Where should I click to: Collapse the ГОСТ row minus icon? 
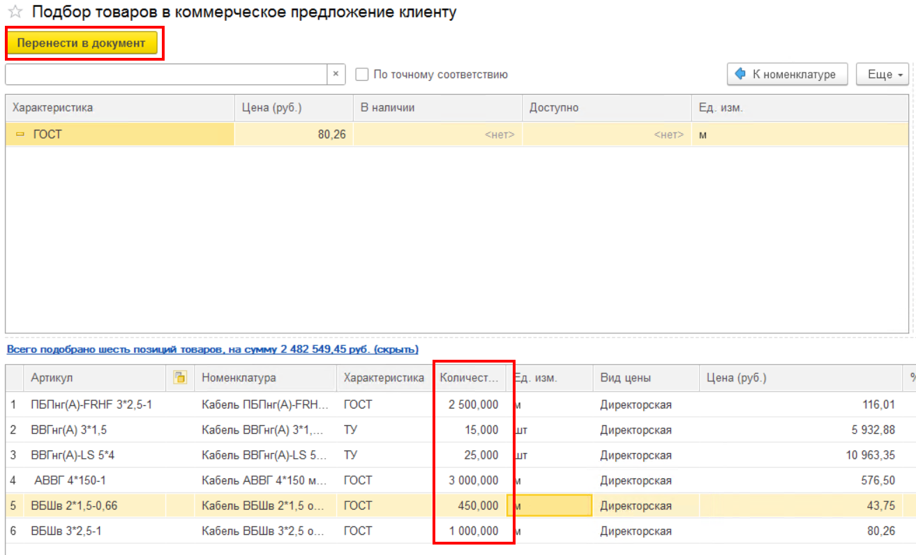click(20, 135)
